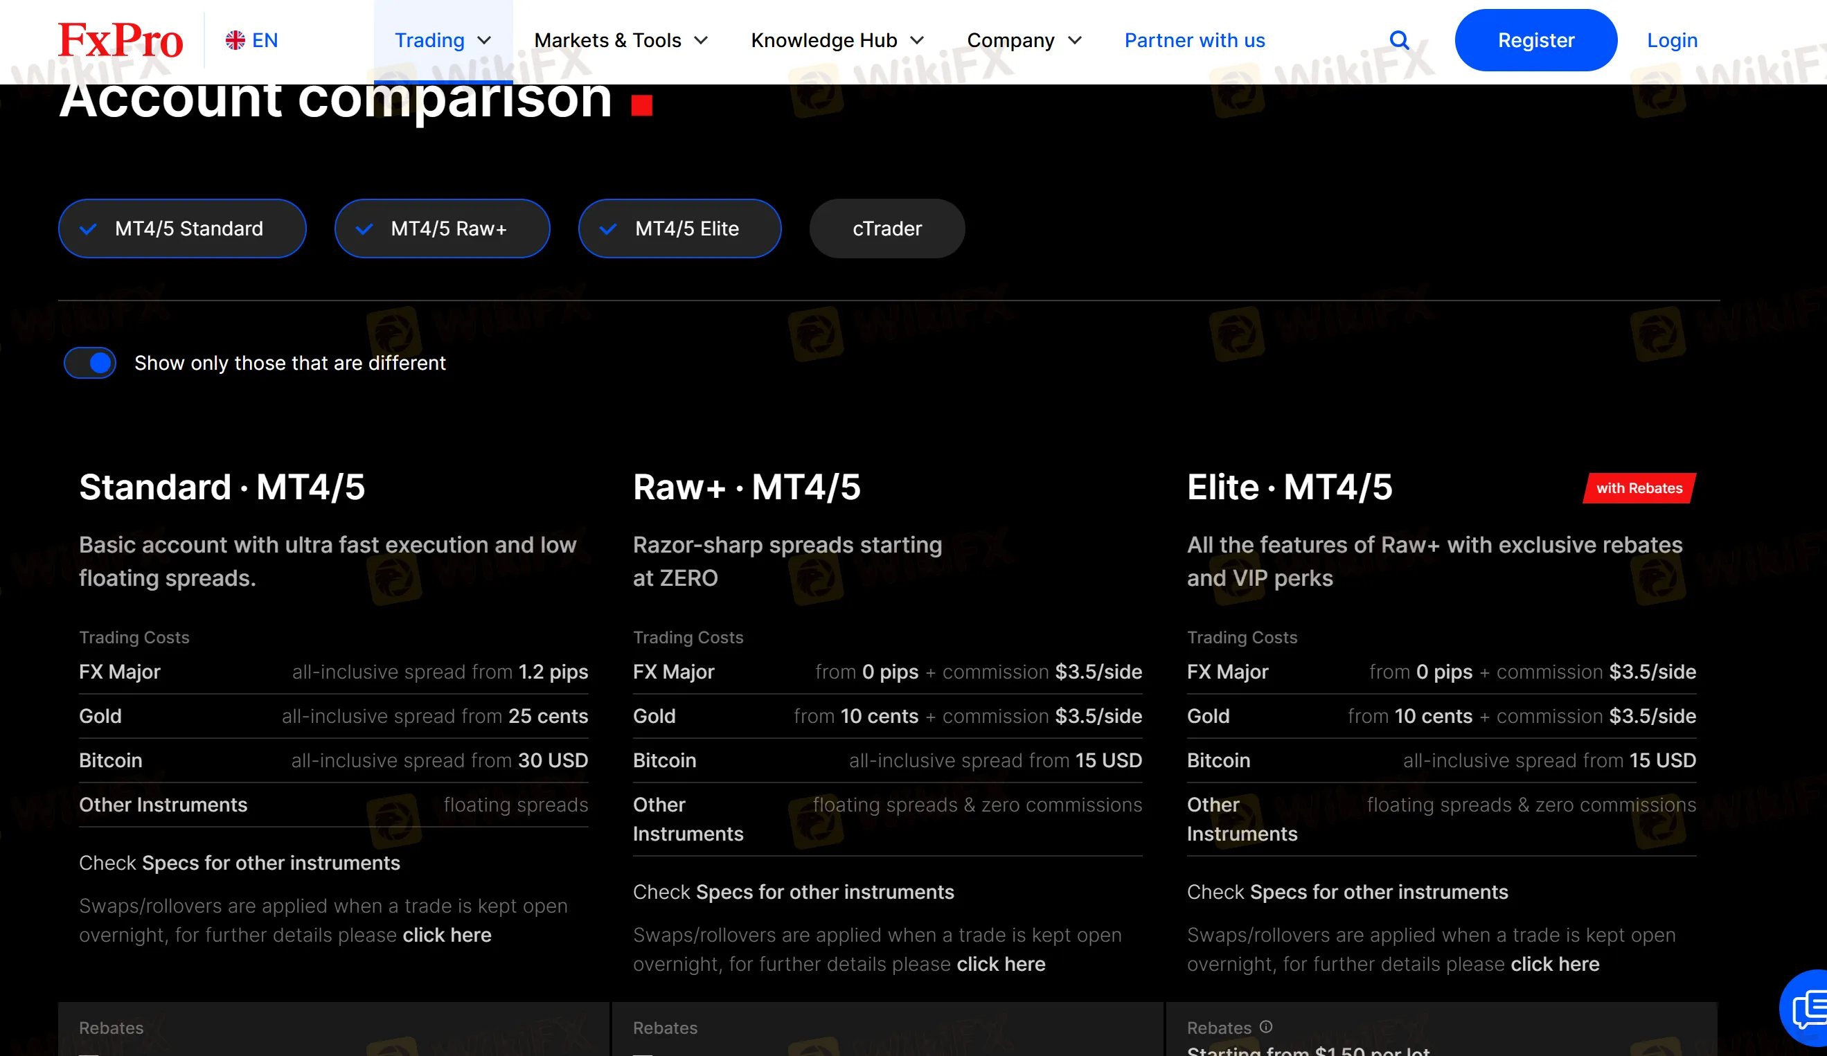Toggle 'Show only those that are different' switch
The height and width of the screenshot is (1056, 1827).
click(90, 362)
